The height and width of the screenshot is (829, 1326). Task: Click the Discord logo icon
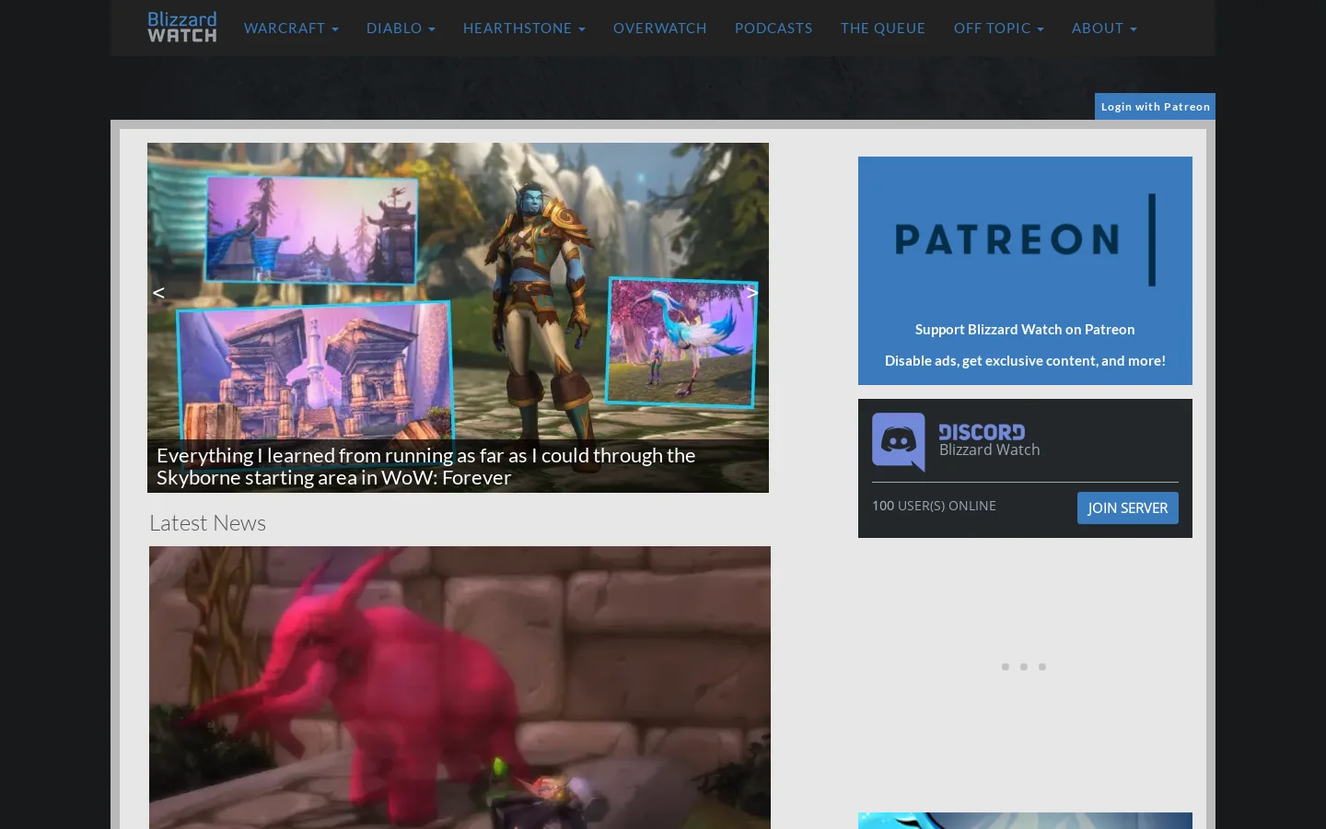click(899, 442)
